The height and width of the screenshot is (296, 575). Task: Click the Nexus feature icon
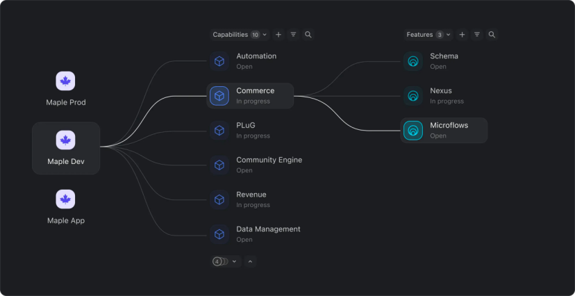coord(413,96)
